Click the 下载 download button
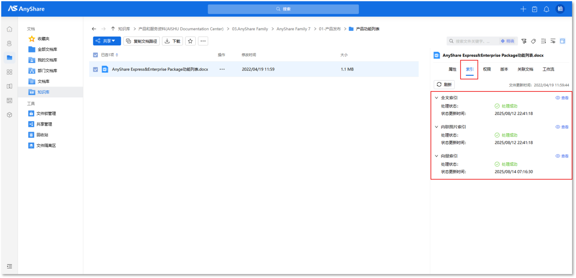The image size is (576, 278). click(x=172, y=41)
